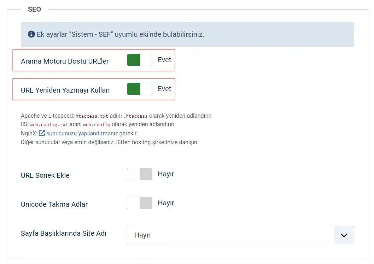The width and height of the screenshot is (374, 264).
Task: Click the info icon in the alert banner
Action: point(32,34)
